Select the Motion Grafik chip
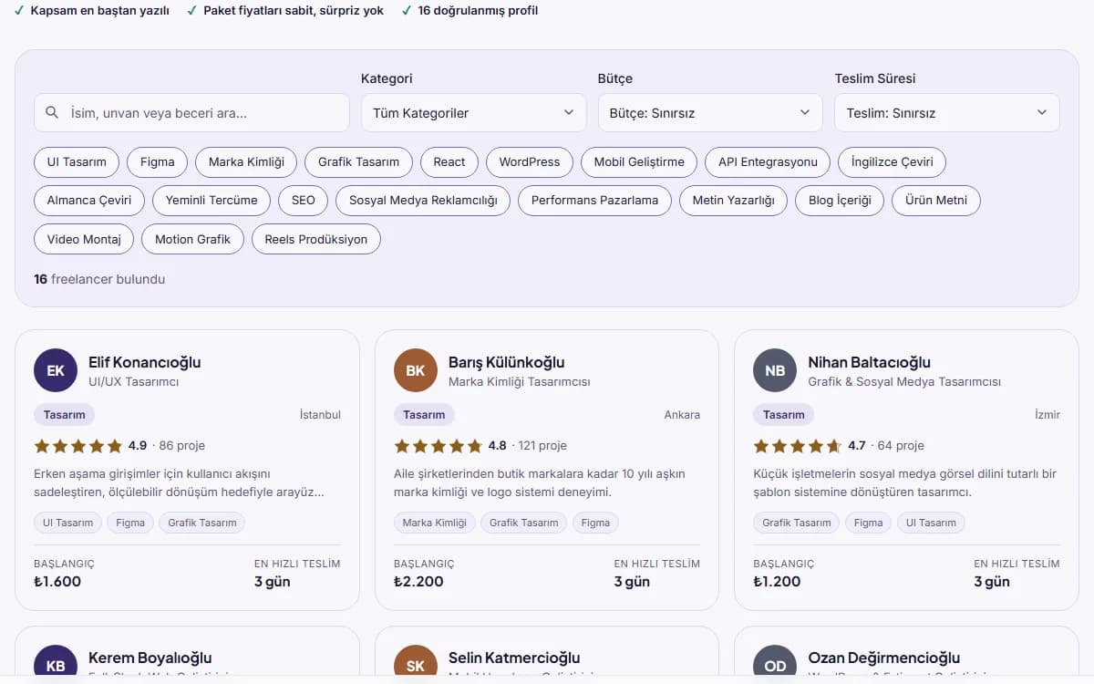The image size is (1094, 684). [192, 239]
